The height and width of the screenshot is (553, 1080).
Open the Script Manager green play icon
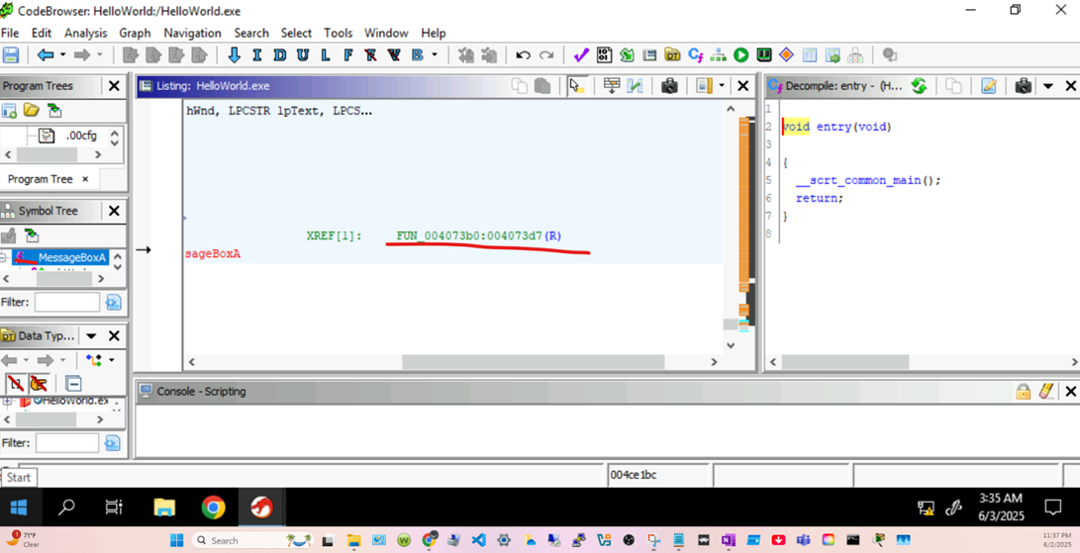pos(741,55)
